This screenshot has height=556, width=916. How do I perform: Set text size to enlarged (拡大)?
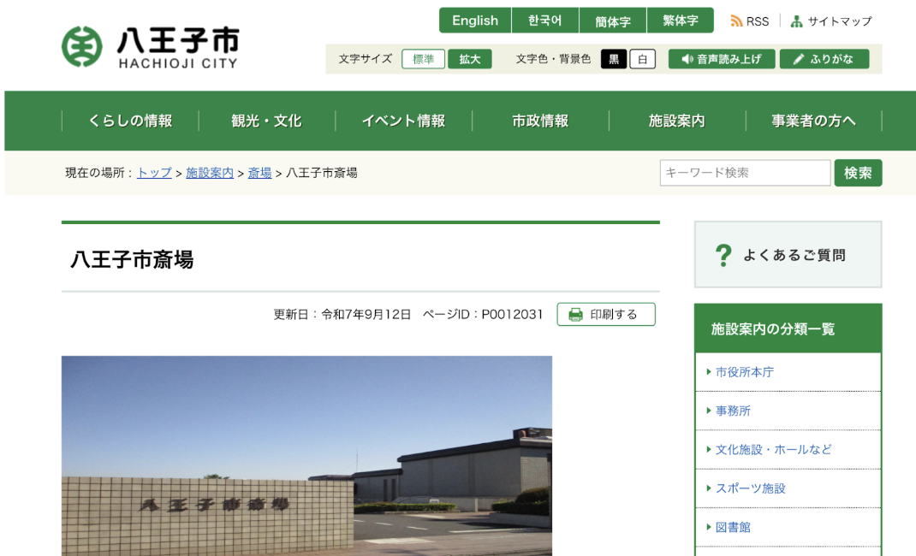469,59
